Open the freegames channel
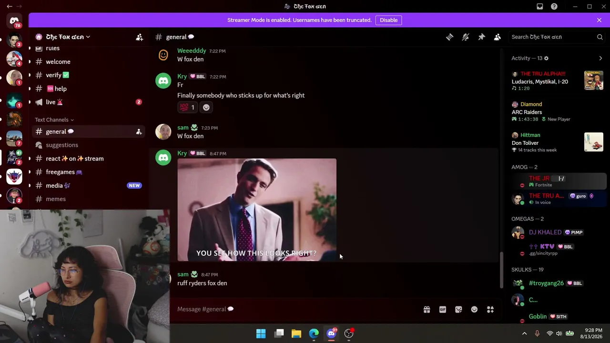 (x=88, y=172)
